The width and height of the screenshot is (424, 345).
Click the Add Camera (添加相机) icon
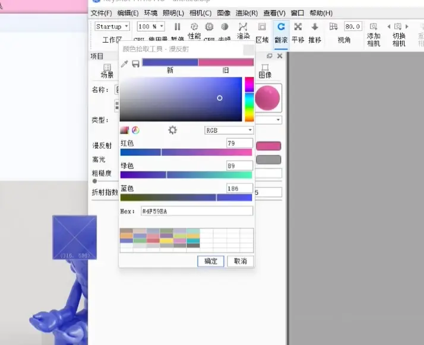pyautogui.click(x=373, y=27)
